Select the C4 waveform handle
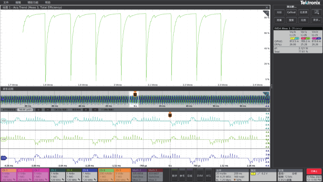This screenshot has height=182, width=323. pyautogui.click(x=4, y=139)
